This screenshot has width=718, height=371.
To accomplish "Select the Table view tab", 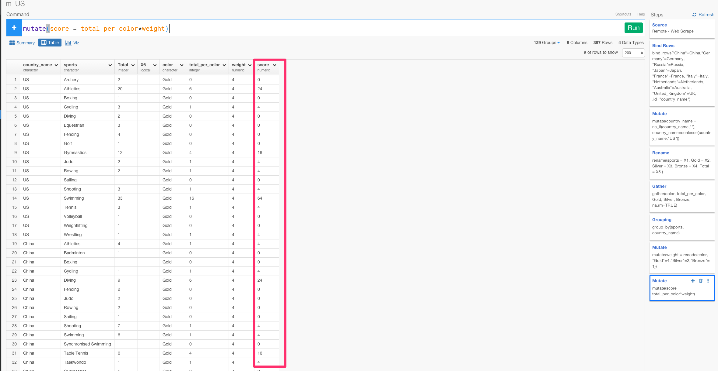I will pyautogui.click(x=50, y=43).
